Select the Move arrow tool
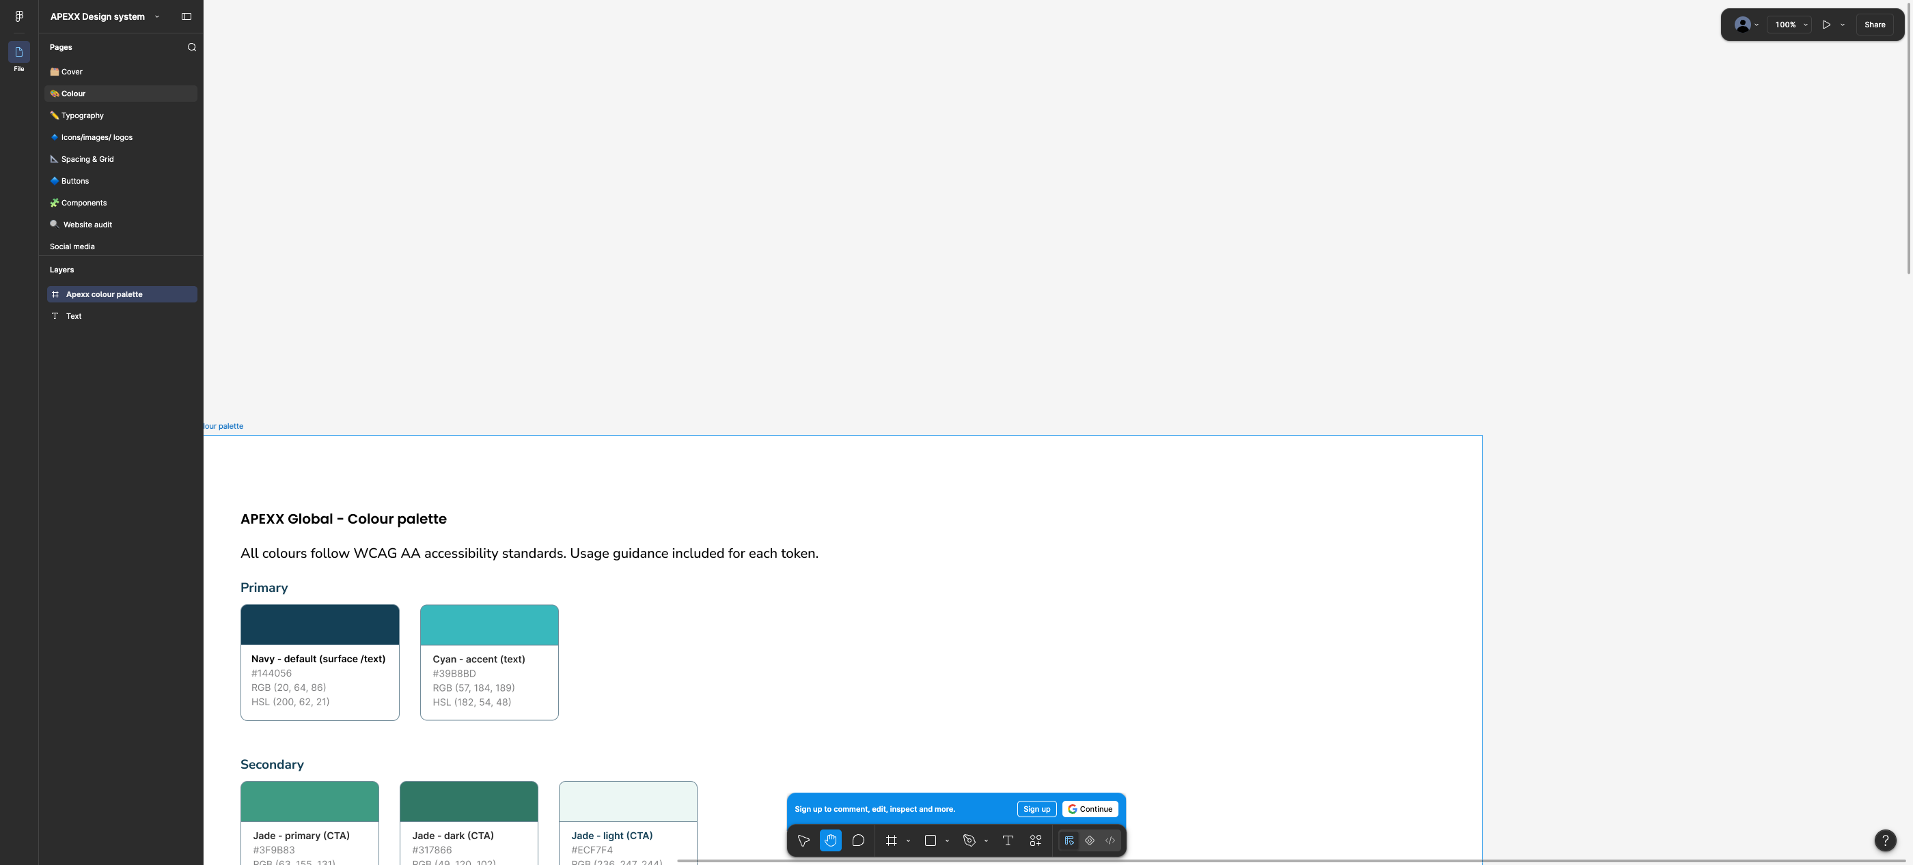1913x865 pixels. [803, 840]
